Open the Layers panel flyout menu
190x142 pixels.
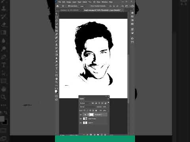108,99
